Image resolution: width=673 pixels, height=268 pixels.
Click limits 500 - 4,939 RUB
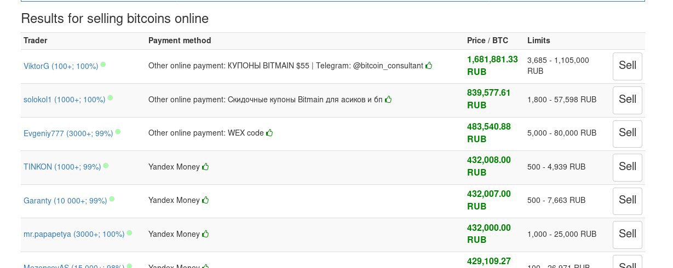[x=556, y=167]
